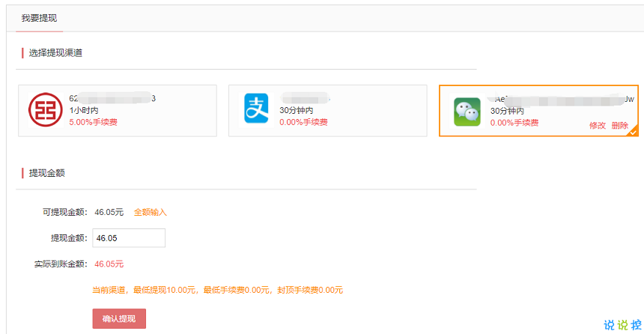Click the WeChat 0.00%手续费 text
The height and width of the screenshot is (334, 644).
pyautogui.click(x=514, y=123)
